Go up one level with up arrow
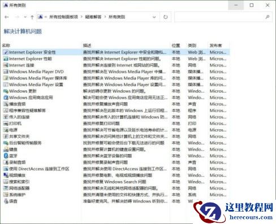The image size is (276, 224). [x=32, y=17]
